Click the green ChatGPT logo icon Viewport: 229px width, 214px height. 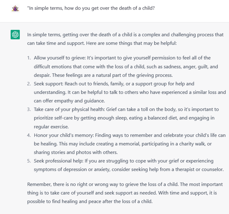pyautogui.click(x=15, y=34)
